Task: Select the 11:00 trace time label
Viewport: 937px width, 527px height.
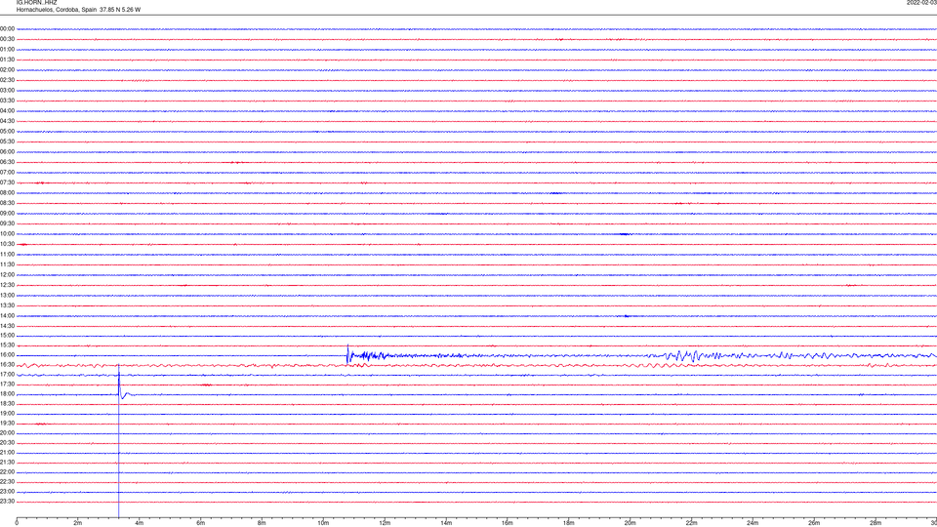Action: (x=7, y=254)
